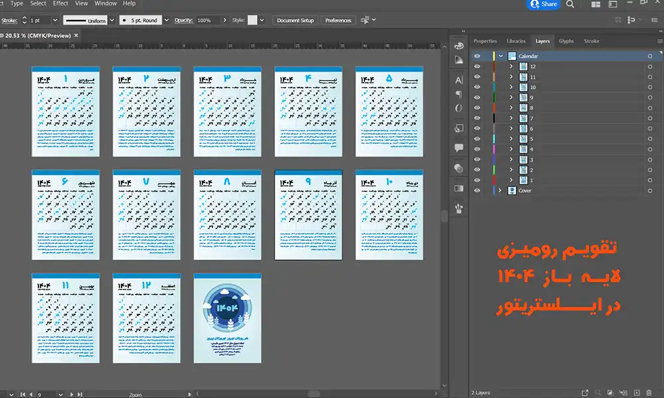The height and width of the screenshot is (398, 664).
Task: Open the Comments speech bubble panel
Action: tap(459, 148)
